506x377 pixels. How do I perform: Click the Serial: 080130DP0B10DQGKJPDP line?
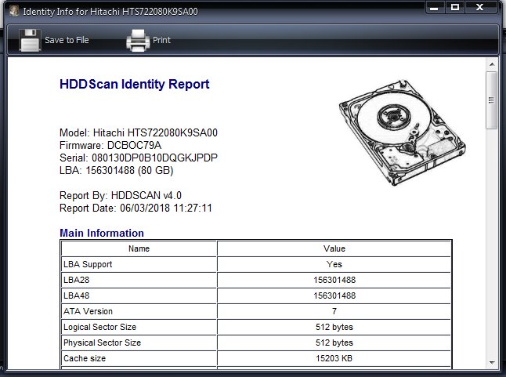(139, 158)
